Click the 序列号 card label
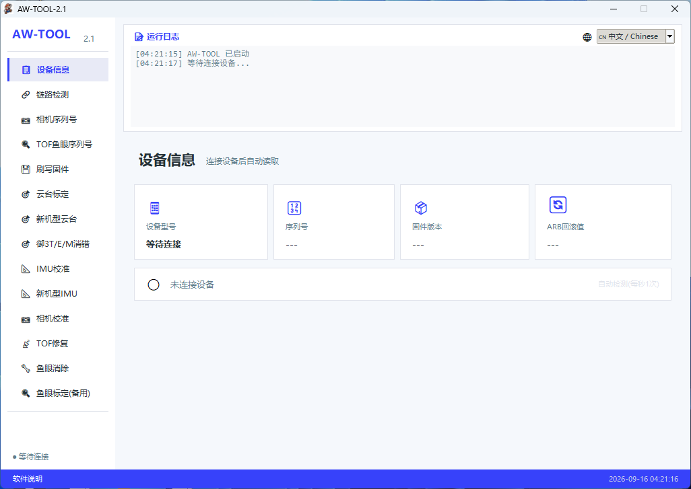 (296, 227)
